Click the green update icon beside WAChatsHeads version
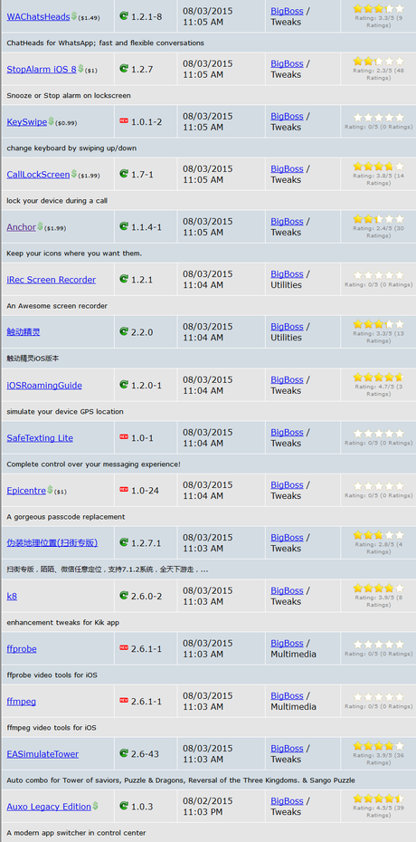 tap(124, 15)
